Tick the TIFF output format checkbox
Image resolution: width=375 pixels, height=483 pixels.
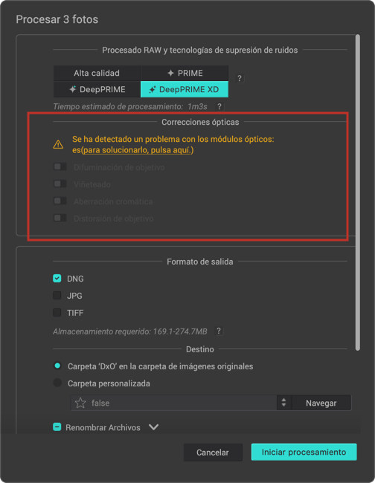pyautogui.click(x=57, y=313)
